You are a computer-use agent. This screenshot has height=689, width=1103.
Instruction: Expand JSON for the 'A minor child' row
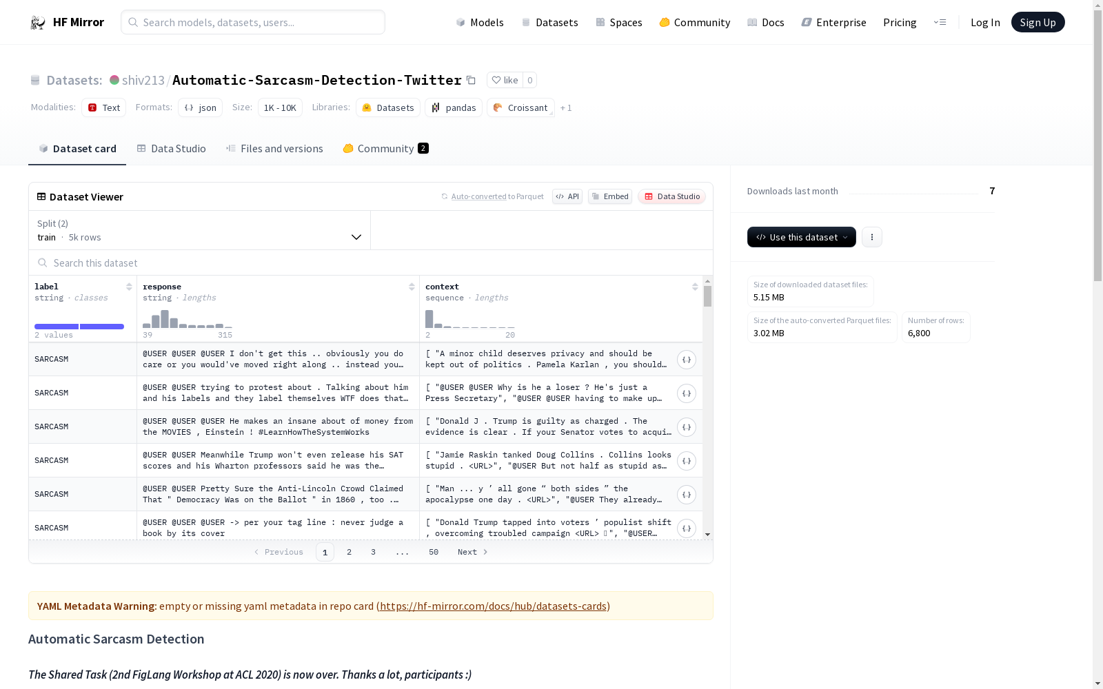click(686, 360)
